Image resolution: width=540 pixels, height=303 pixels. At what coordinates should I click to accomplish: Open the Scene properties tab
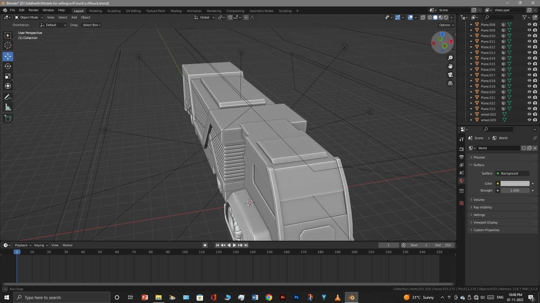[461, 173]
